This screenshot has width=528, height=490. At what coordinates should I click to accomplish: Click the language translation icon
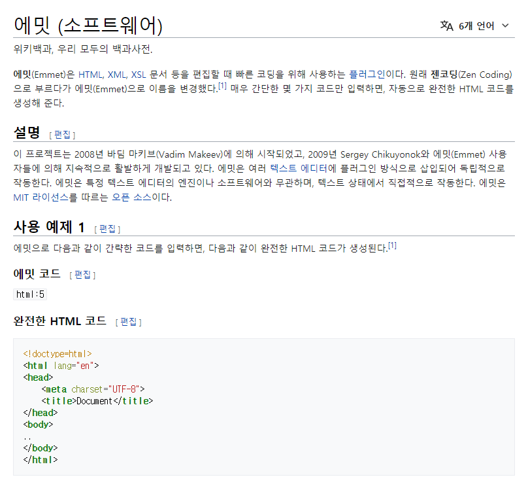tap(446, 26)
